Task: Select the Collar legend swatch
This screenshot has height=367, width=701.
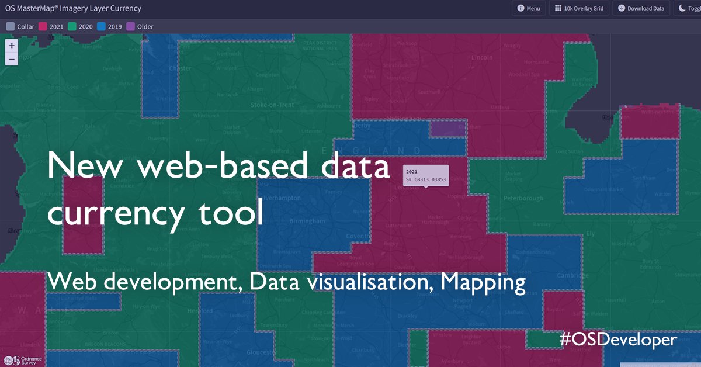Action: coord(10,26)
